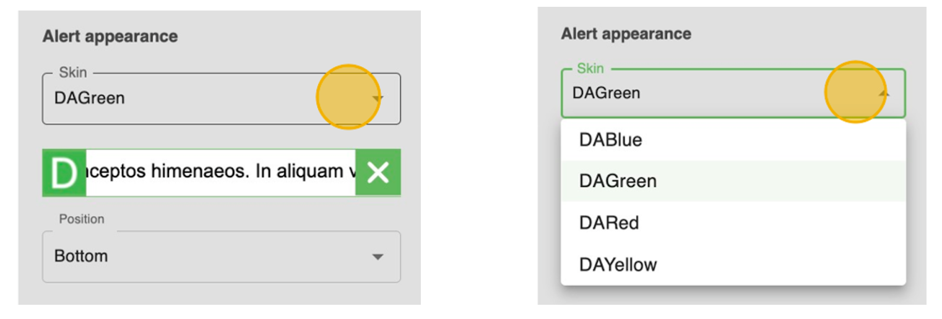Collapse the open Skin dropdown via its up arrow
Viewport: 942px width, 319px height.
pos(884,94)
